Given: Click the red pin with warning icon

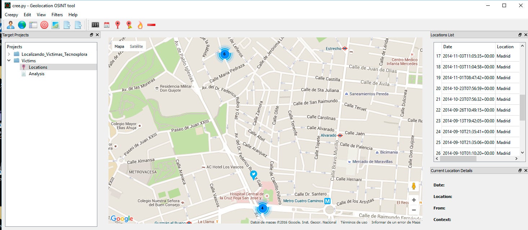Looking at the screenshot, I should tap(129, 25).
